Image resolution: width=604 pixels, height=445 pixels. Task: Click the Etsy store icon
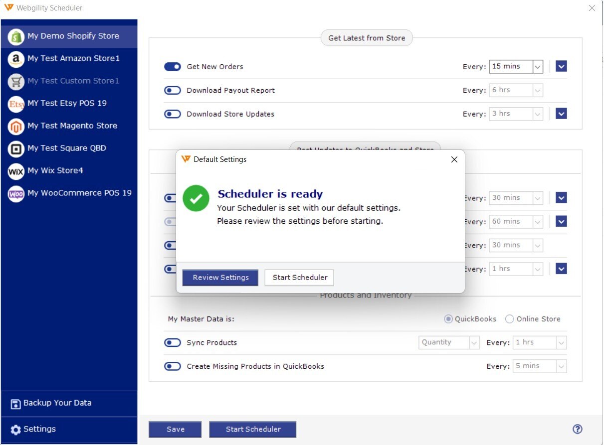point(16,104)
